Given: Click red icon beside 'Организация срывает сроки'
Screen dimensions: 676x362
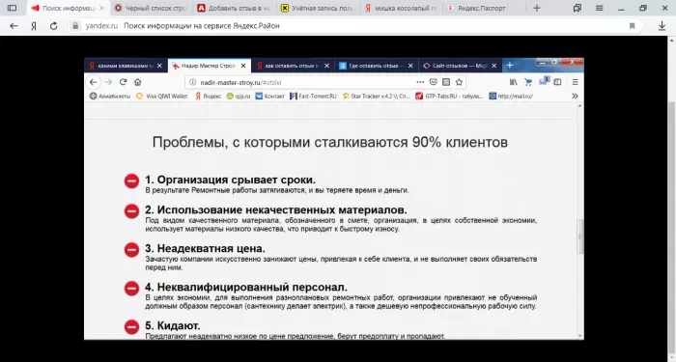Looking at the screenshot, I should 131,181.
